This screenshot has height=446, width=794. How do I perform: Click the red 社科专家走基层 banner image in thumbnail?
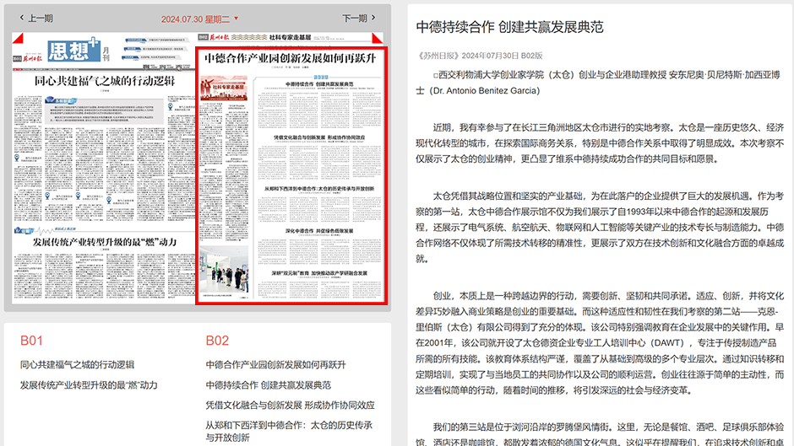(224, 88)
